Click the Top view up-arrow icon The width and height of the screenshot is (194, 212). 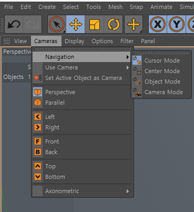tap(38, 166)
